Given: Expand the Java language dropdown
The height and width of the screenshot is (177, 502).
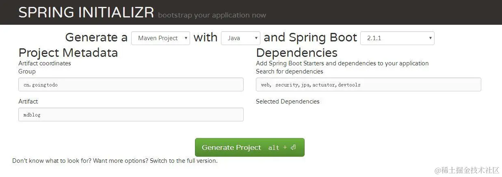Looking at the screenshot, I should tap(240, 38).
